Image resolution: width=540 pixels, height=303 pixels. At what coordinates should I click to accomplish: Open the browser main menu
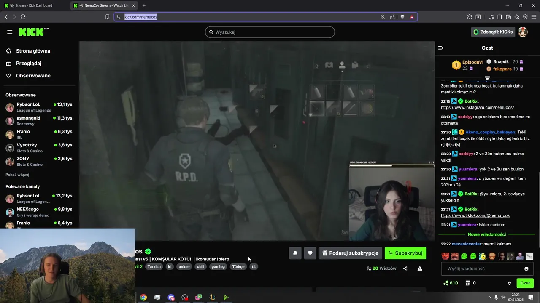534,17
